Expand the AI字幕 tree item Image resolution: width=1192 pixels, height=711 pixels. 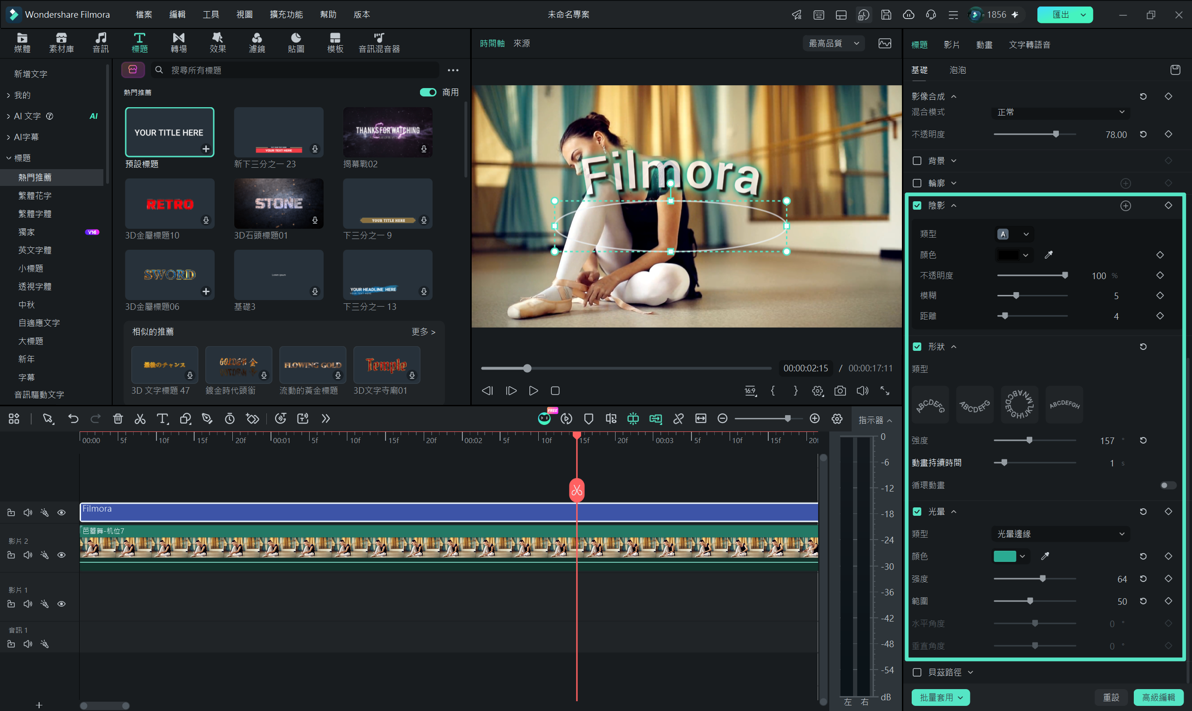27,137
